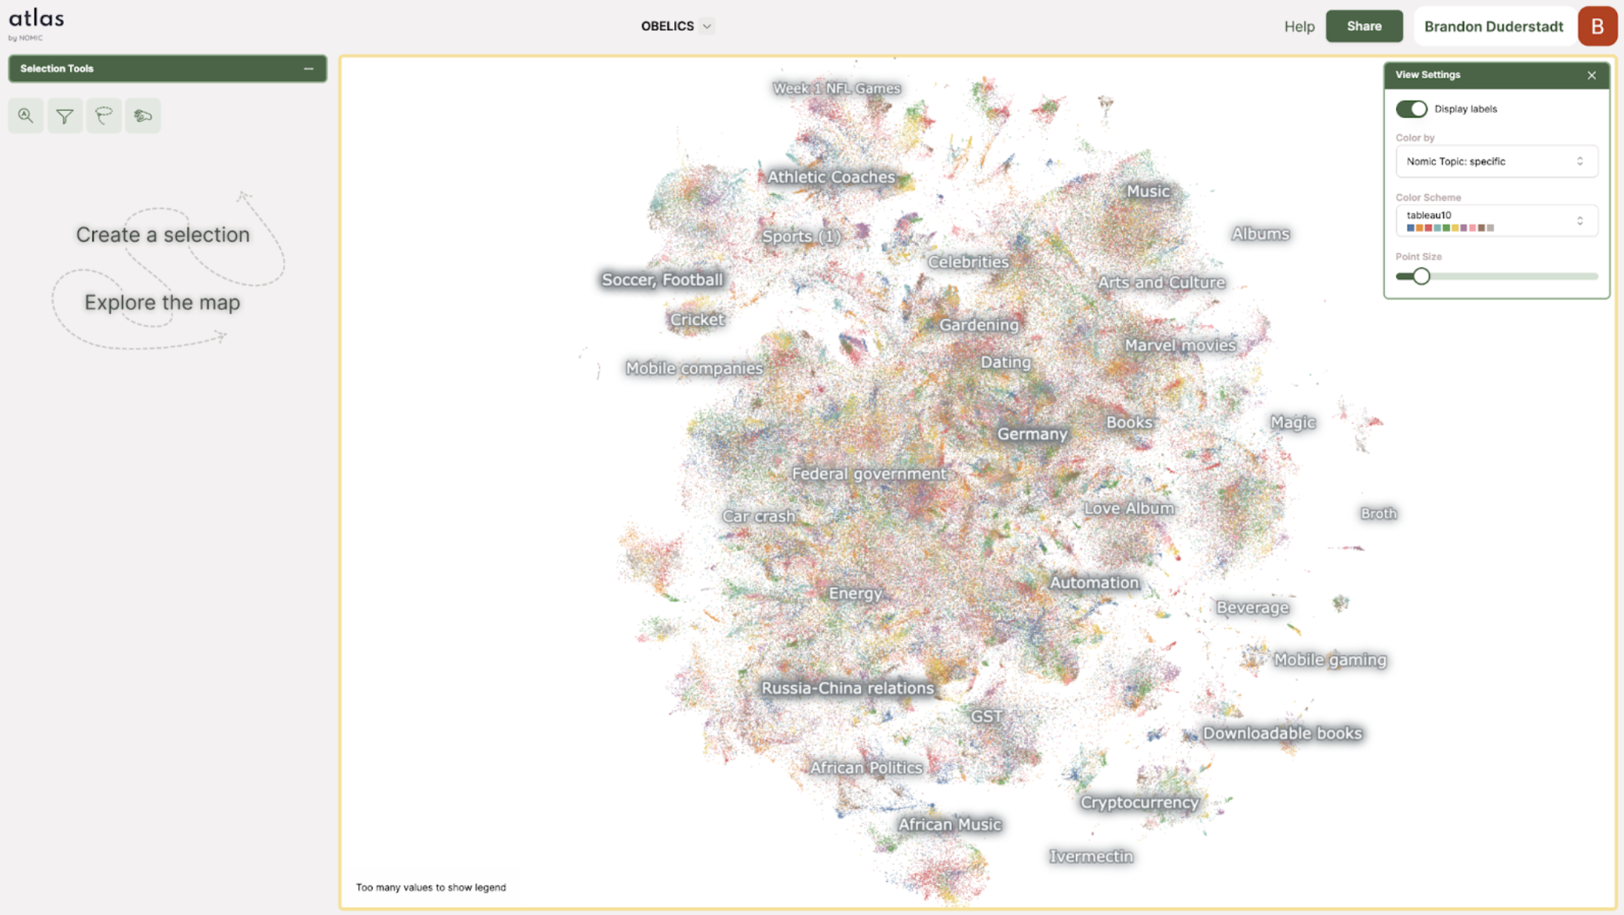Click the search/magnify tool icon
This screenshot has height=915, width=1624.
pyautogui.click(x=26, y=115)
